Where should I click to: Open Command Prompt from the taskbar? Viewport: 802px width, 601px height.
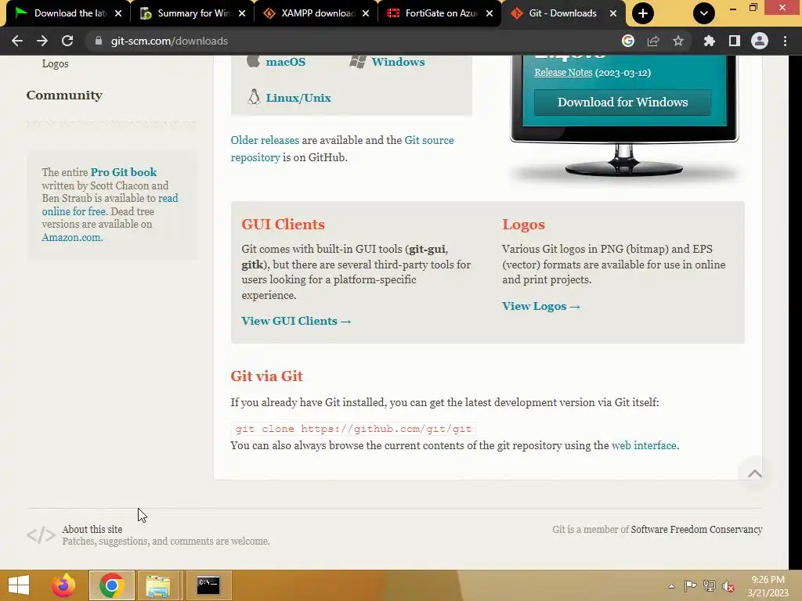point(208,585)
